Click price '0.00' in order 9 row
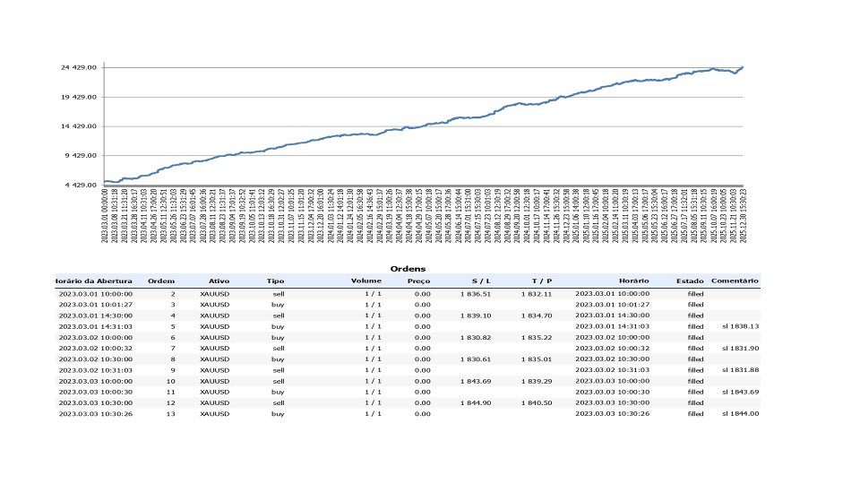This screenshot has width=860, height=484. coord(422,370)
